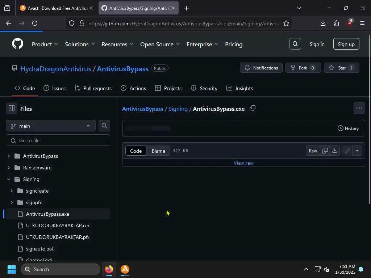Open the GitHub search magnifier button
This screenshot has width=371, height=278.
coord(295,44)
